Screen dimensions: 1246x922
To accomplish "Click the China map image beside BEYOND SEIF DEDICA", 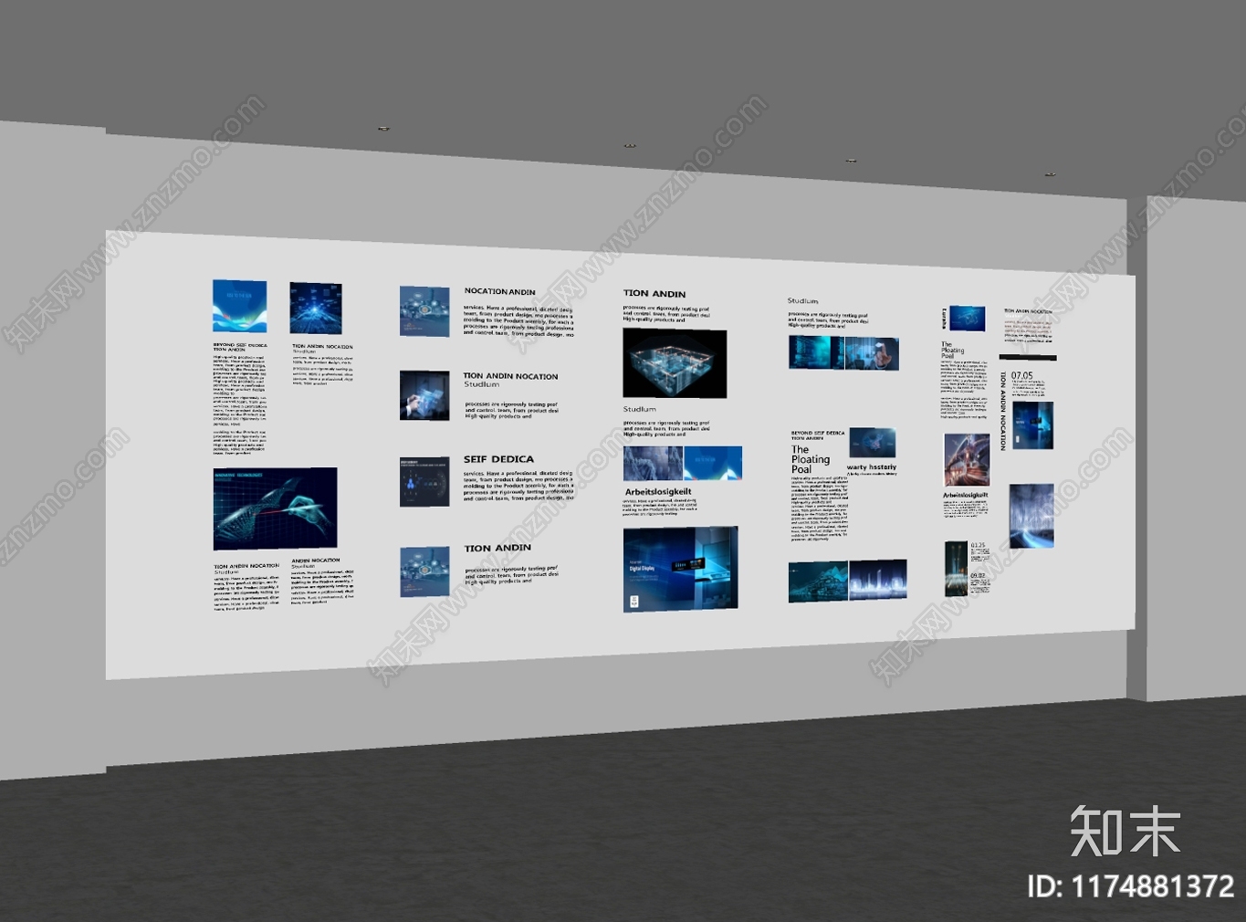I will point(873,443).
